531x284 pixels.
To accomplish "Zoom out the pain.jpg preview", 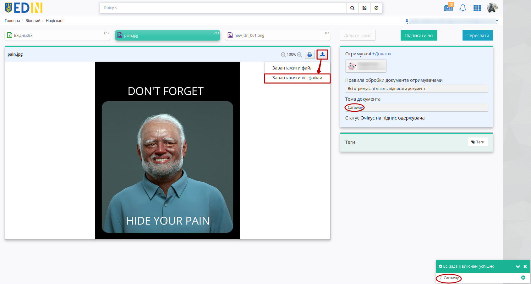I will pyautogui.click(x=283, y=55).
